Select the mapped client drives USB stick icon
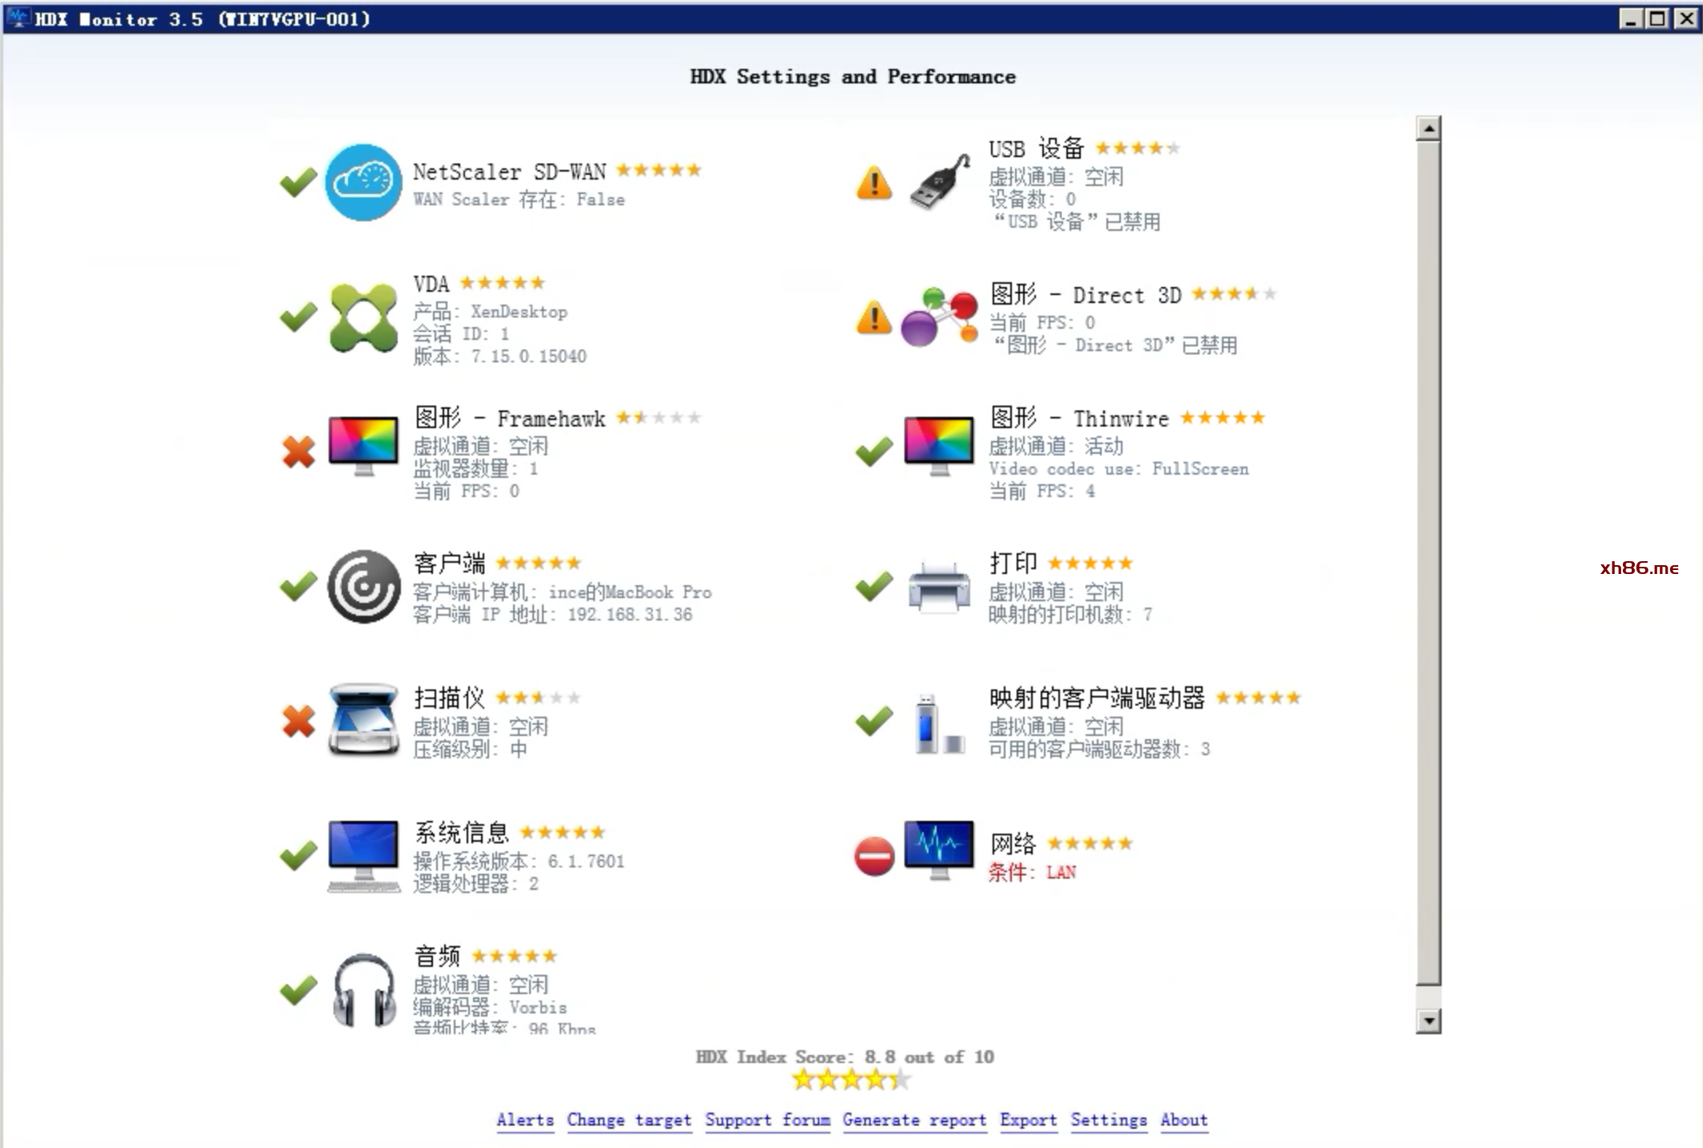The height and width of the screenshot is (1148, 1703). coord(940,724)
